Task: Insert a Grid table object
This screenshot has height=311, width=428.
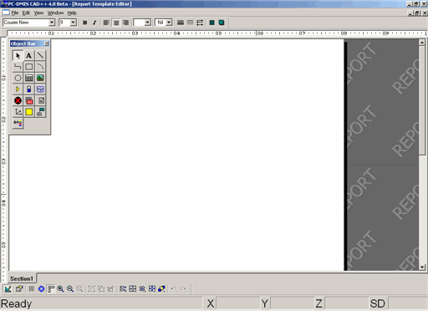Action: pyautogui.click(x=29, y=78)
